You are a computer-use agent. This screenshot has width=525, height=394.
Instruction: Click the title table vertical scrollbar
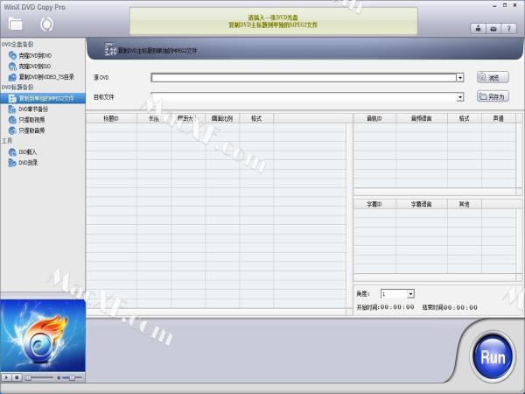point(349,215)
